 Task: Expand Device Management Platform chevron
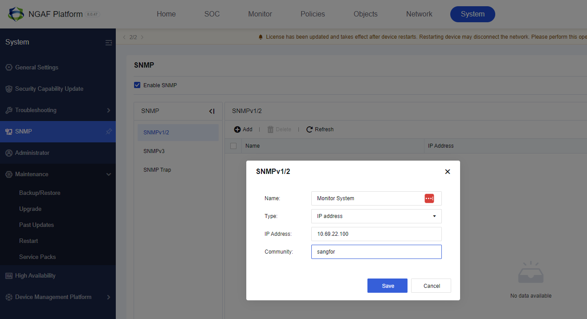point(109,297)
